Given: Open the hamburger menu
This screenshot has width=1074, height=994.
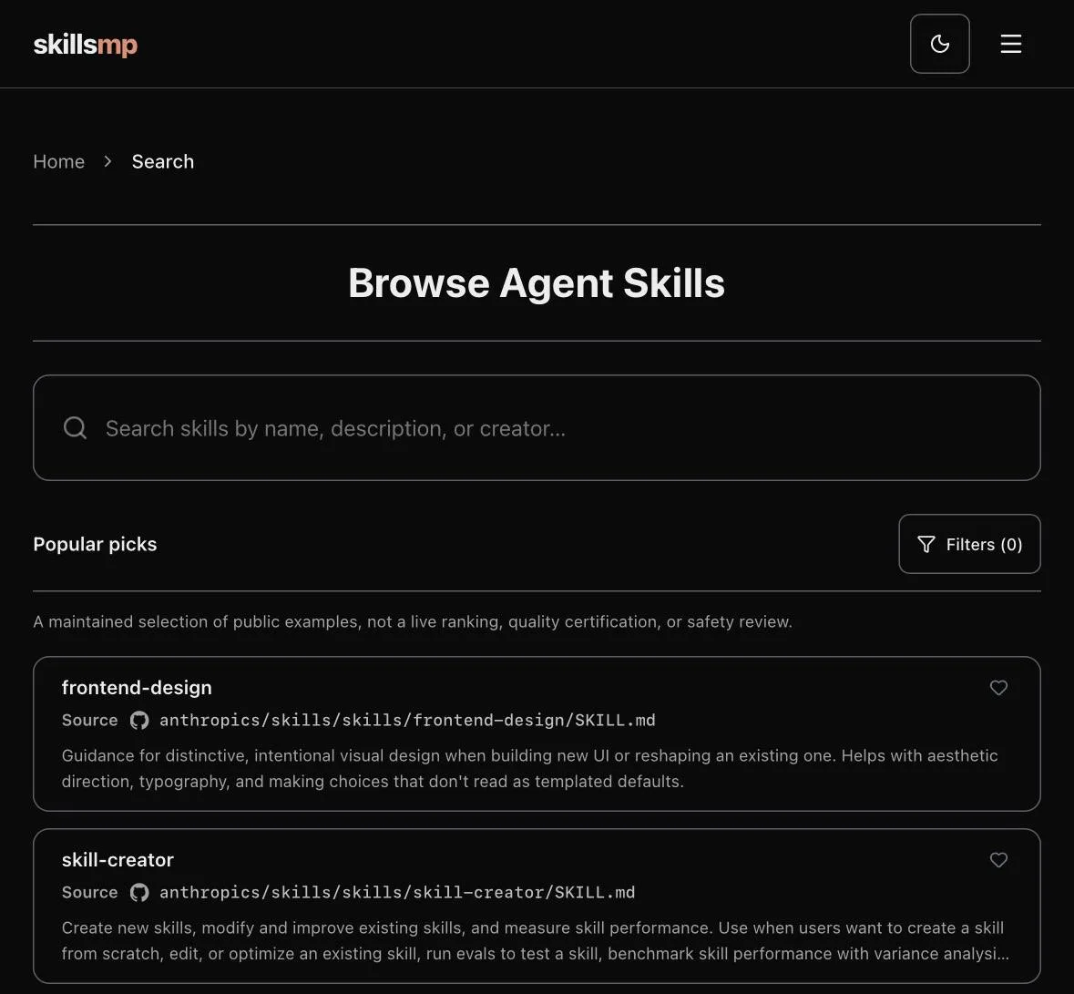Looking at the screenshot, I should tap(1011, 44).
